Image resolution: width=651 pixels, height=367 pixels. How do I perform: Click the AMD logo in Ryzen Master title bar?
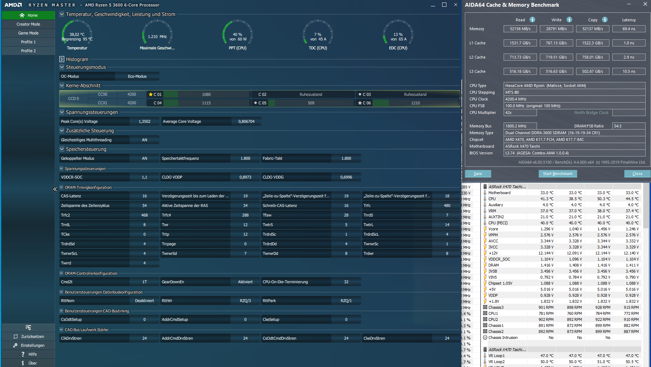pyautogui.click(x=13, y=5)
